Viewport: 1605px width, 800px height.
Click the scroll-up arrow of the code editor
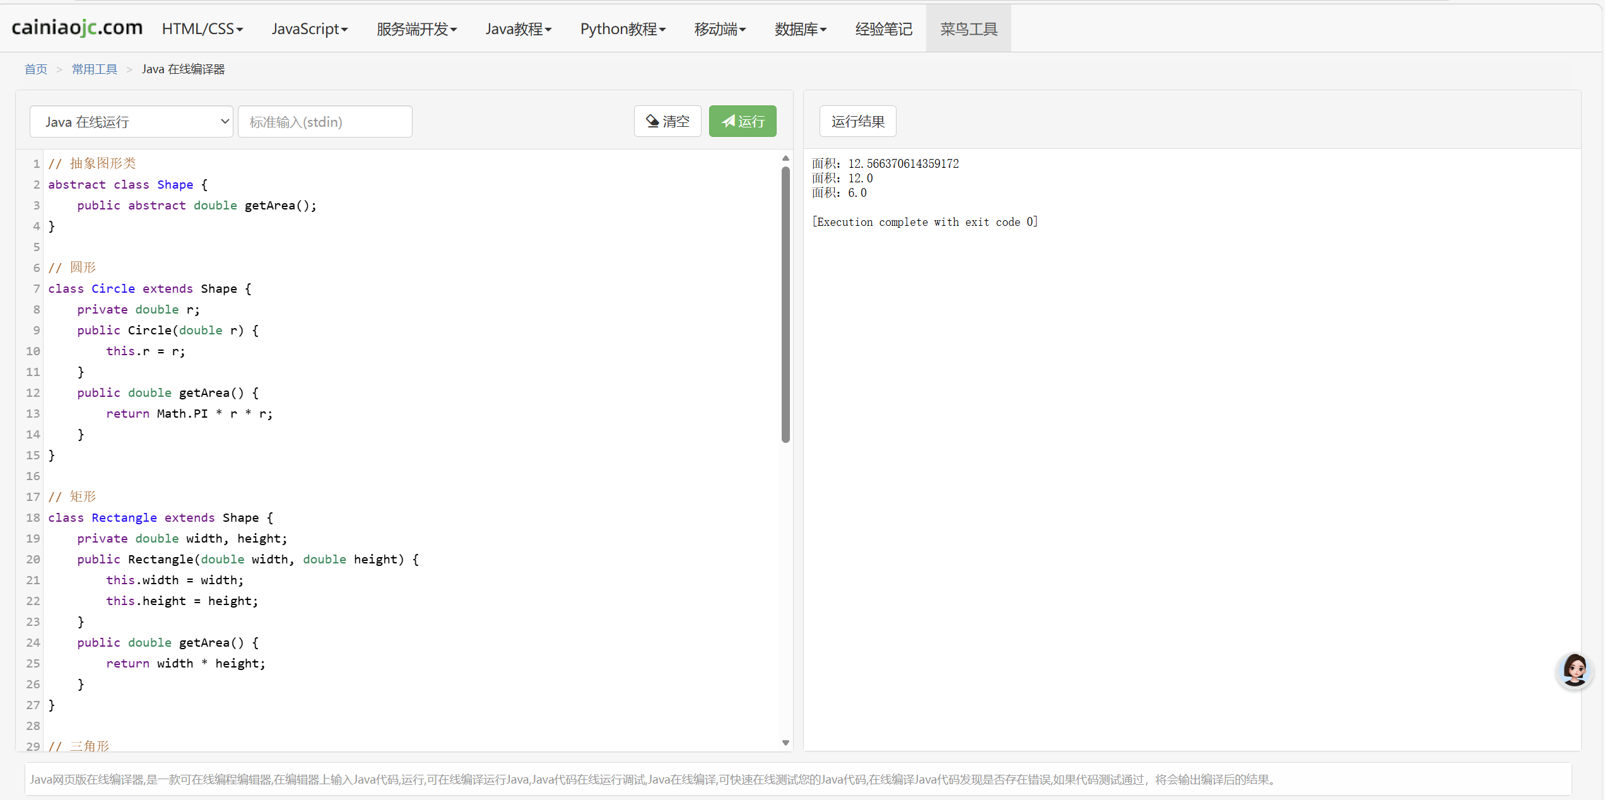pos(785,158)
